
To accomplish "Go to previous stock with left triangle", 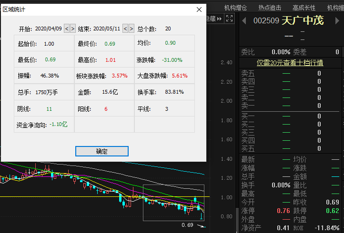I will point(244,20).
